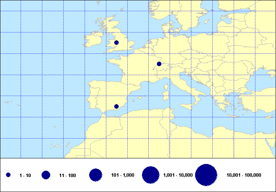Viewport: 276px width, 192px height.
Task: Select the smallest legend circle for 1 - 10
Action: point(9,175)
